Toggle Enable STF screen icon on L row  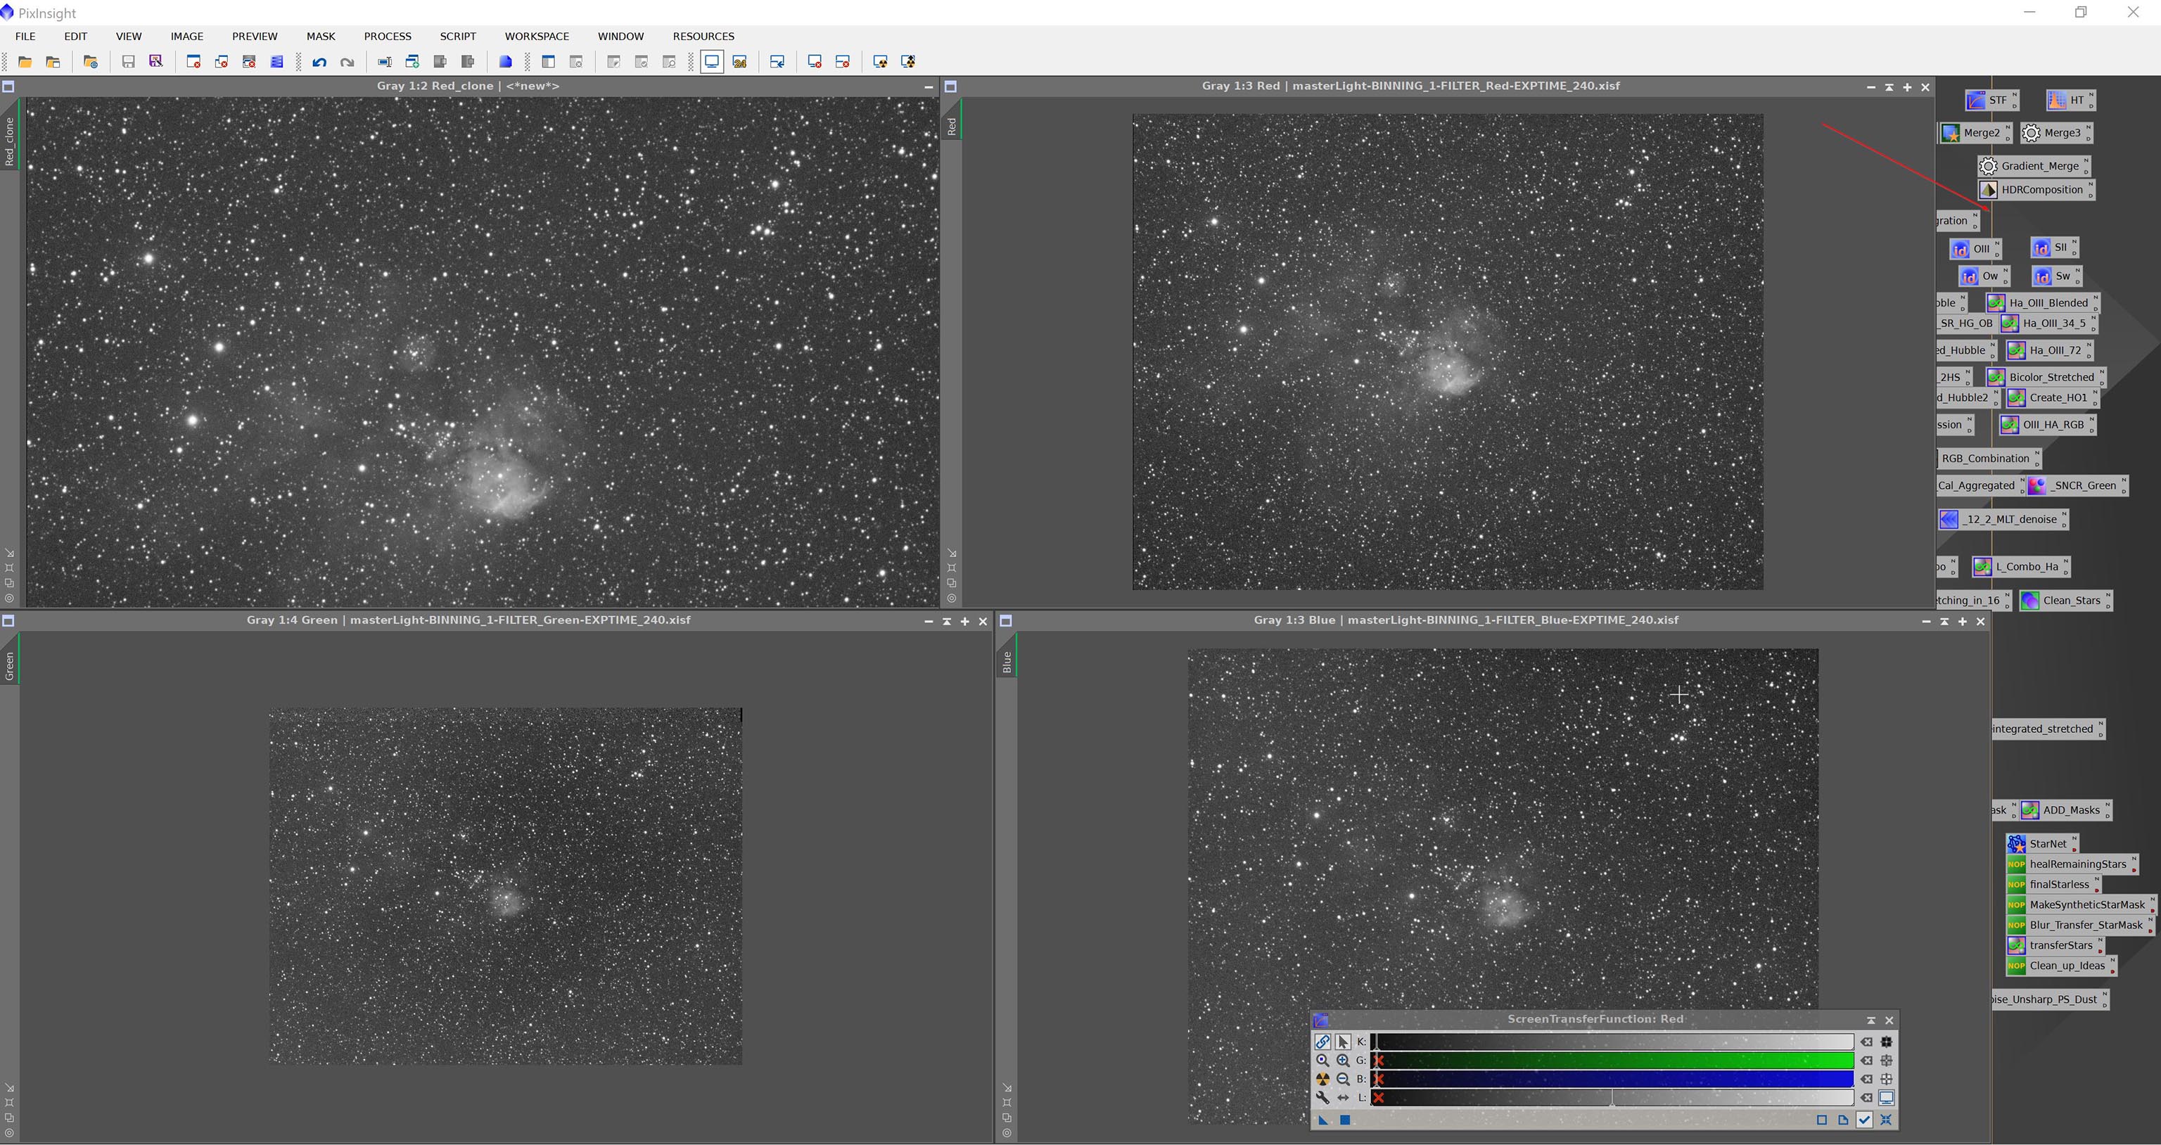pos(1887,1097)
